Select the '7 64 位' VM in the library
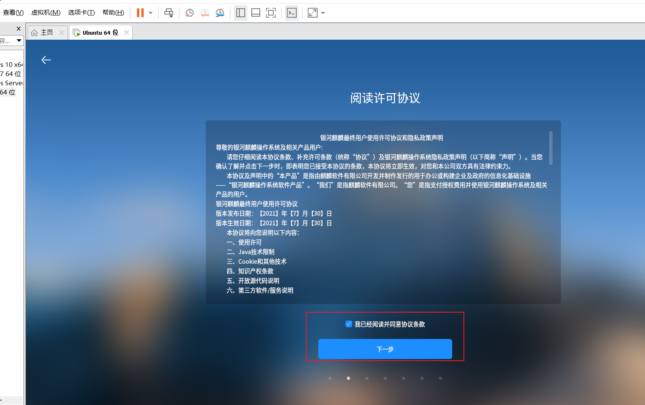The width and height of the screenshot is (645, 405). (11, 74)
